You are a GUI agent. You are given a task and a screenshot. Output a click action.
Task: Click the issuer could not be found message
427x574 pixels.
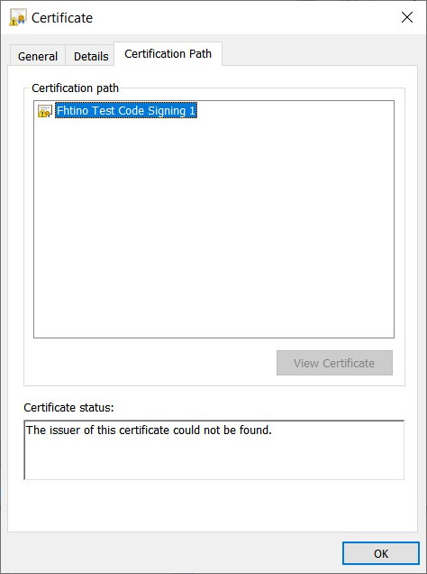[149, 430]
